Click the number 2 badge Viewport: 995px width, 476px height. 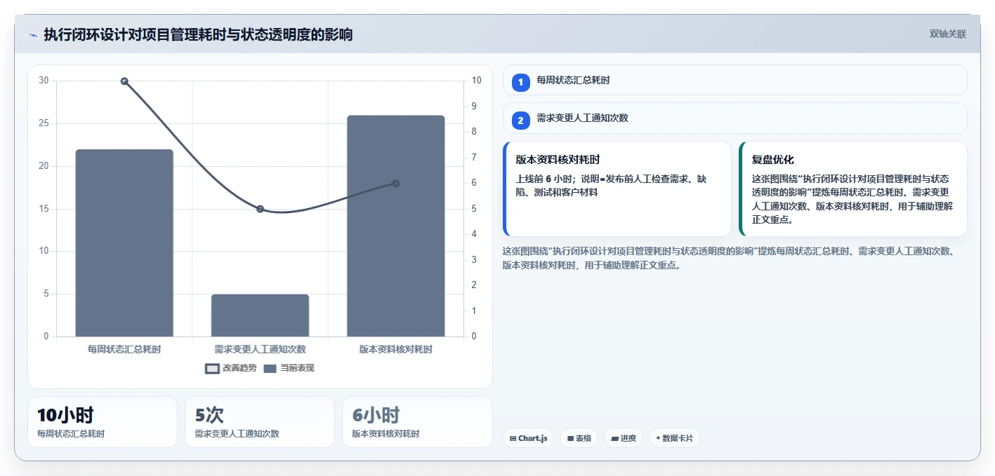tap(520, 121)
